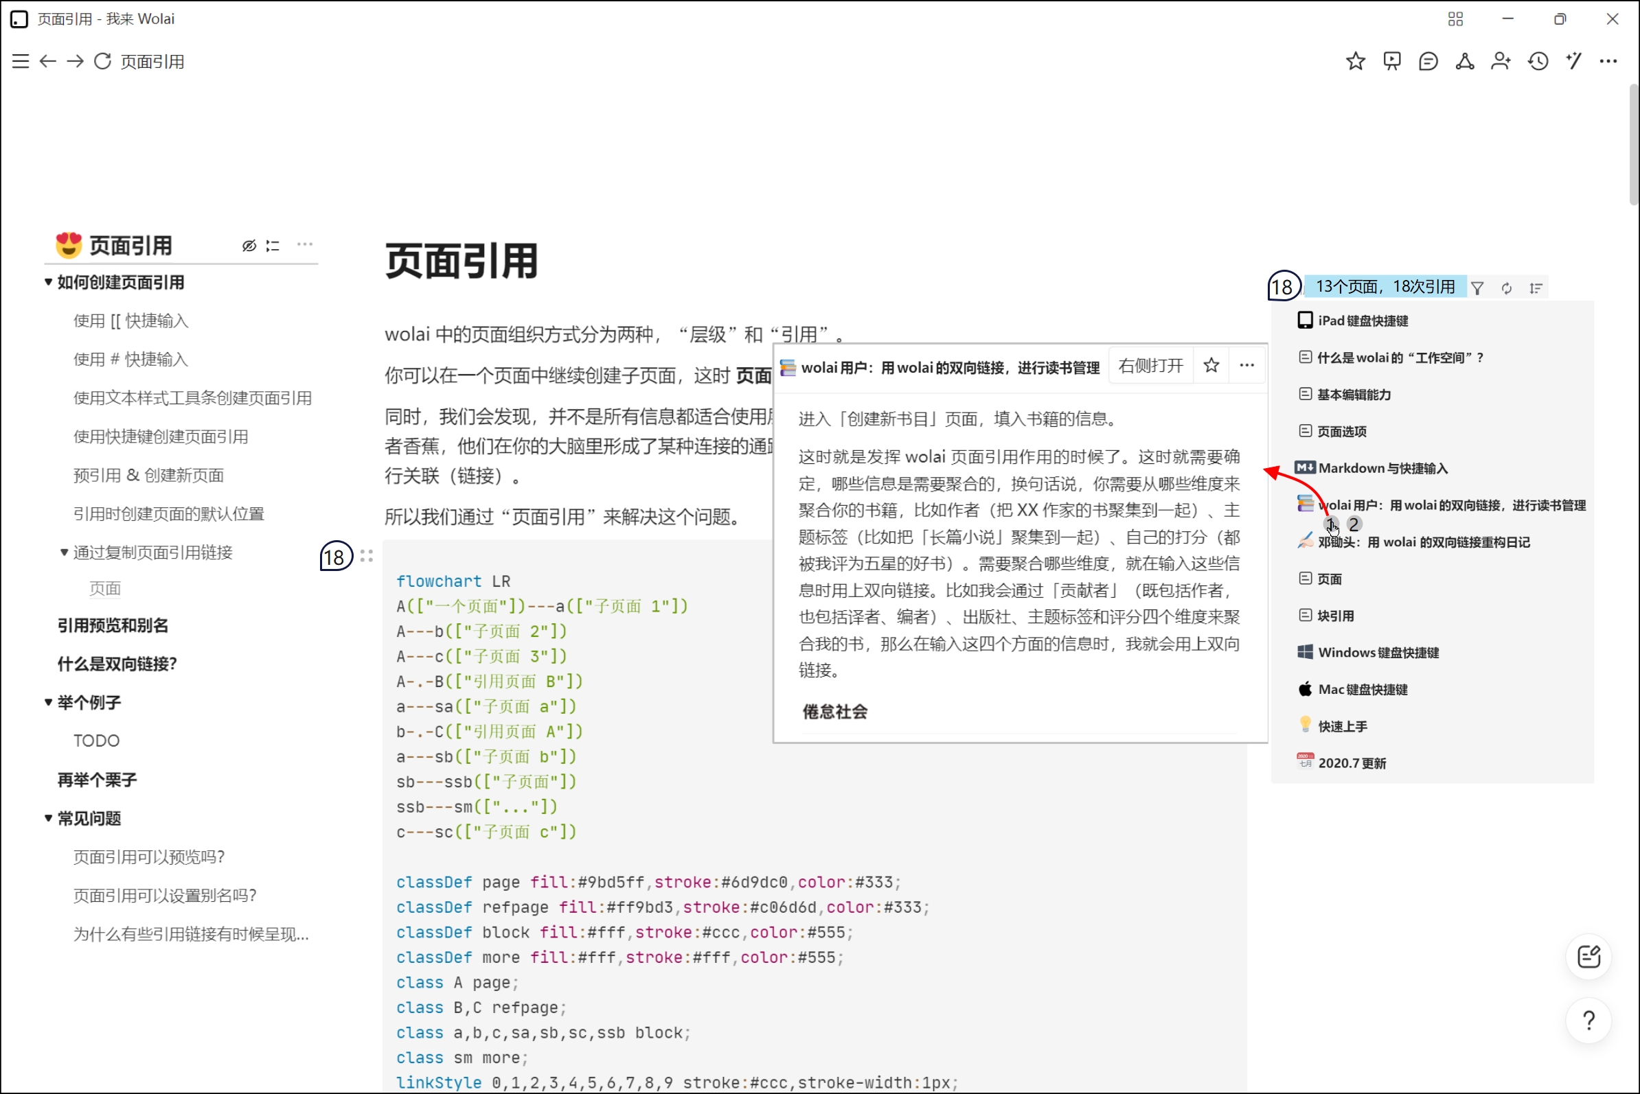1640x1094 pixels.
Task: Click the 右侧打开 button in the popup
Action: [1150, 365]
